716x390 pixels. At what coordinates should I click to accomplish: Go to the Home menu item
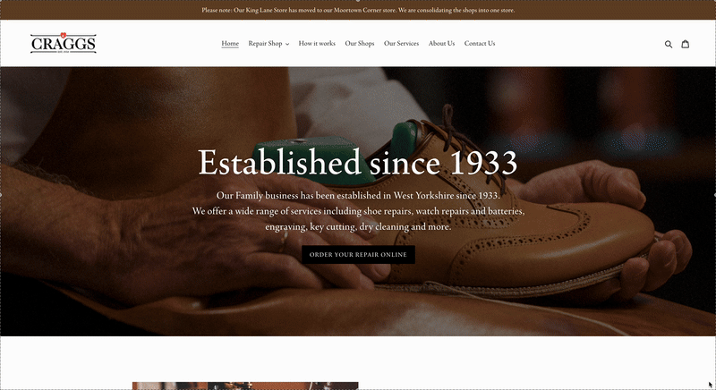coord(230,43)
